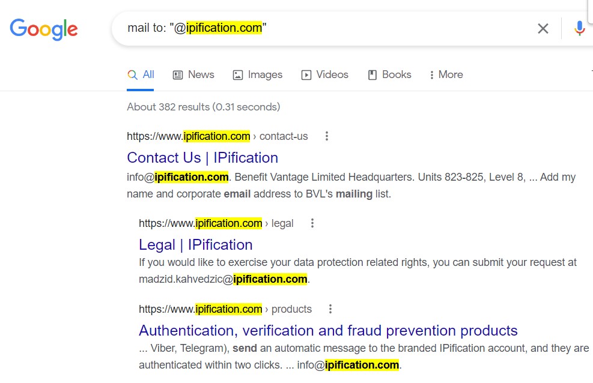
Task: Open Authentication, verification and fraud prevention products
Action: 328,331
